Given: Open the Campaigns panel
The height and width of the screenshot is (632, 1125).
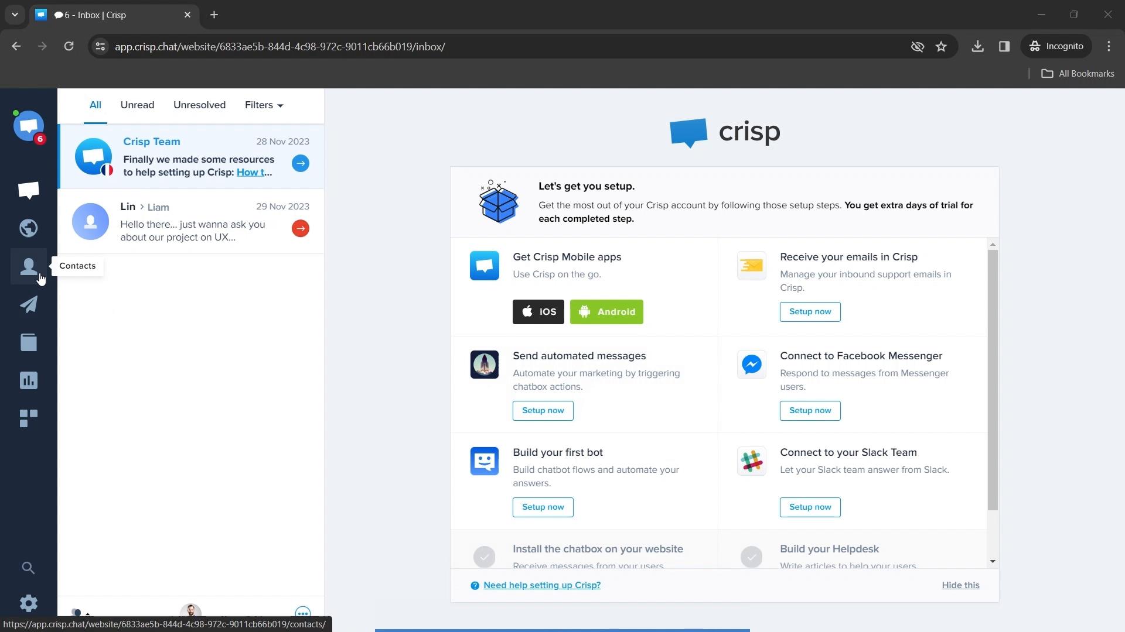Looking at the screenshot, I should coord(29,303).
